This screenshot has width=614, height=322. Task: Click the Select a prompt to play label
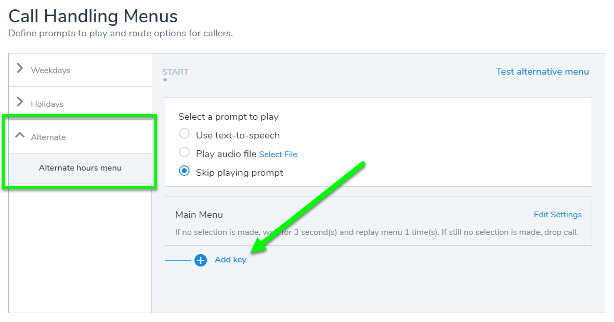pyautogui.click(x=228, y=117)
